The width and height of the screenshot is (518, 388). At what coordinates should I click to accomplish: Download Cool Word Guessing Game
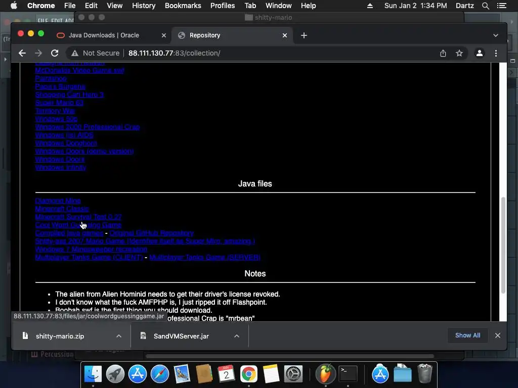click(x=78, y=225)
